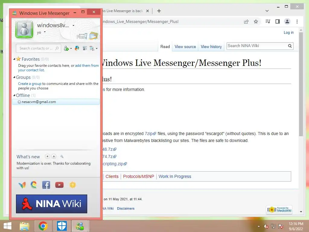Viewport: 309px width, 232px height.
Task: Click the colorful cube icon in Messenger toolbar
Action: point(77,48)
